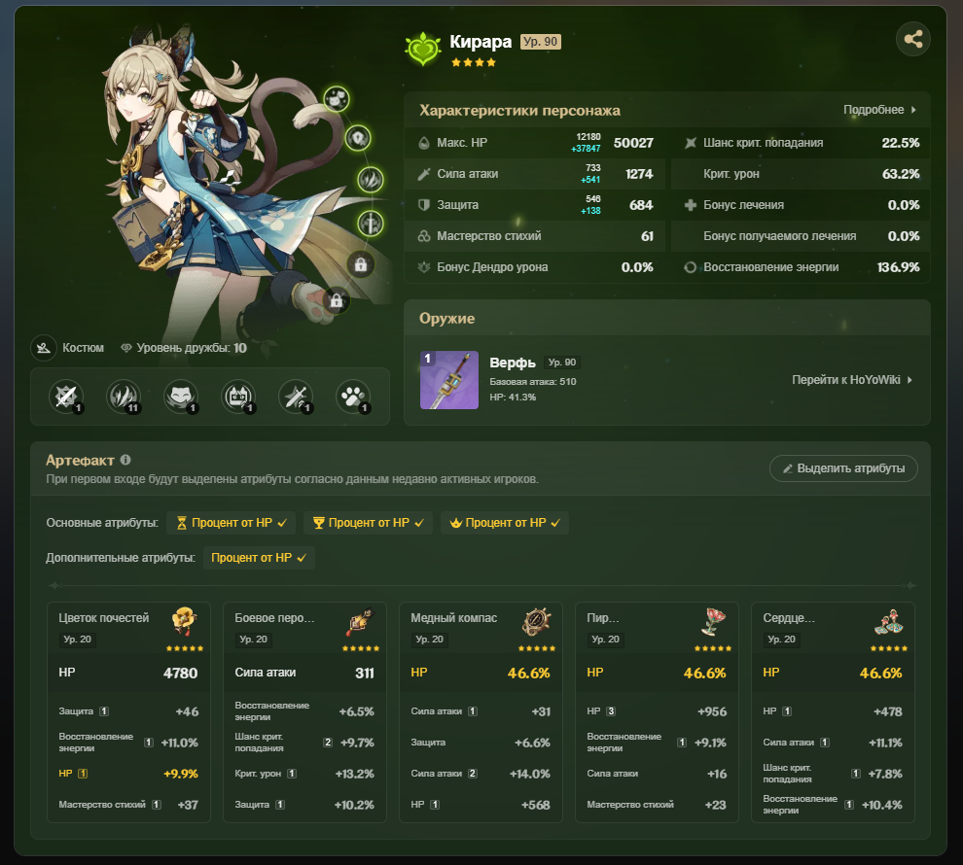Click the Восстановление энергии +10.4% substat
Image resolution: width=963 pixels, height=865 pixels.
point(833,805)
